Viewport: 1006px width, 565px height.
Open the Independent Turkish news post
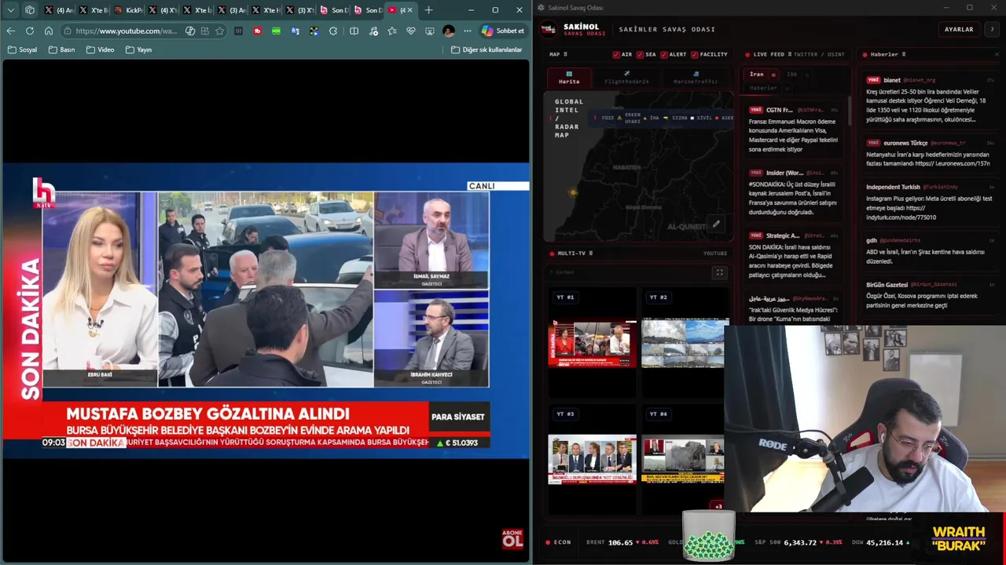pyautogui.click(x=930, y=202)
